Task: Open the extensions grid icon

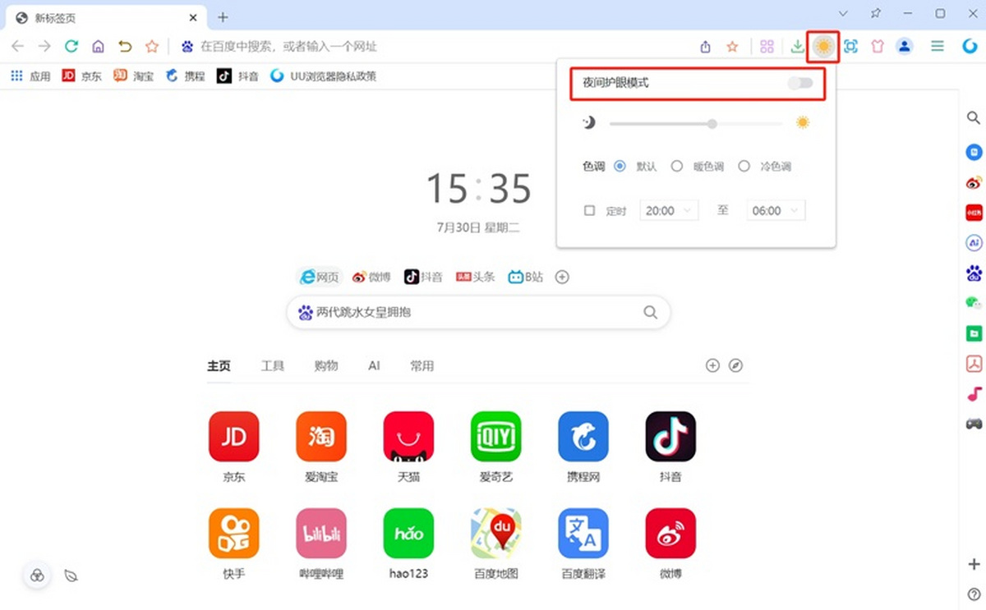Action: (767, 47)
